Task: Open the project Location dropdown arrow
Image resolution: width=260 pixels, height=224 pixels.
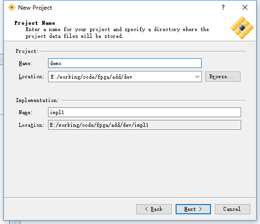Action: point(197,77)
